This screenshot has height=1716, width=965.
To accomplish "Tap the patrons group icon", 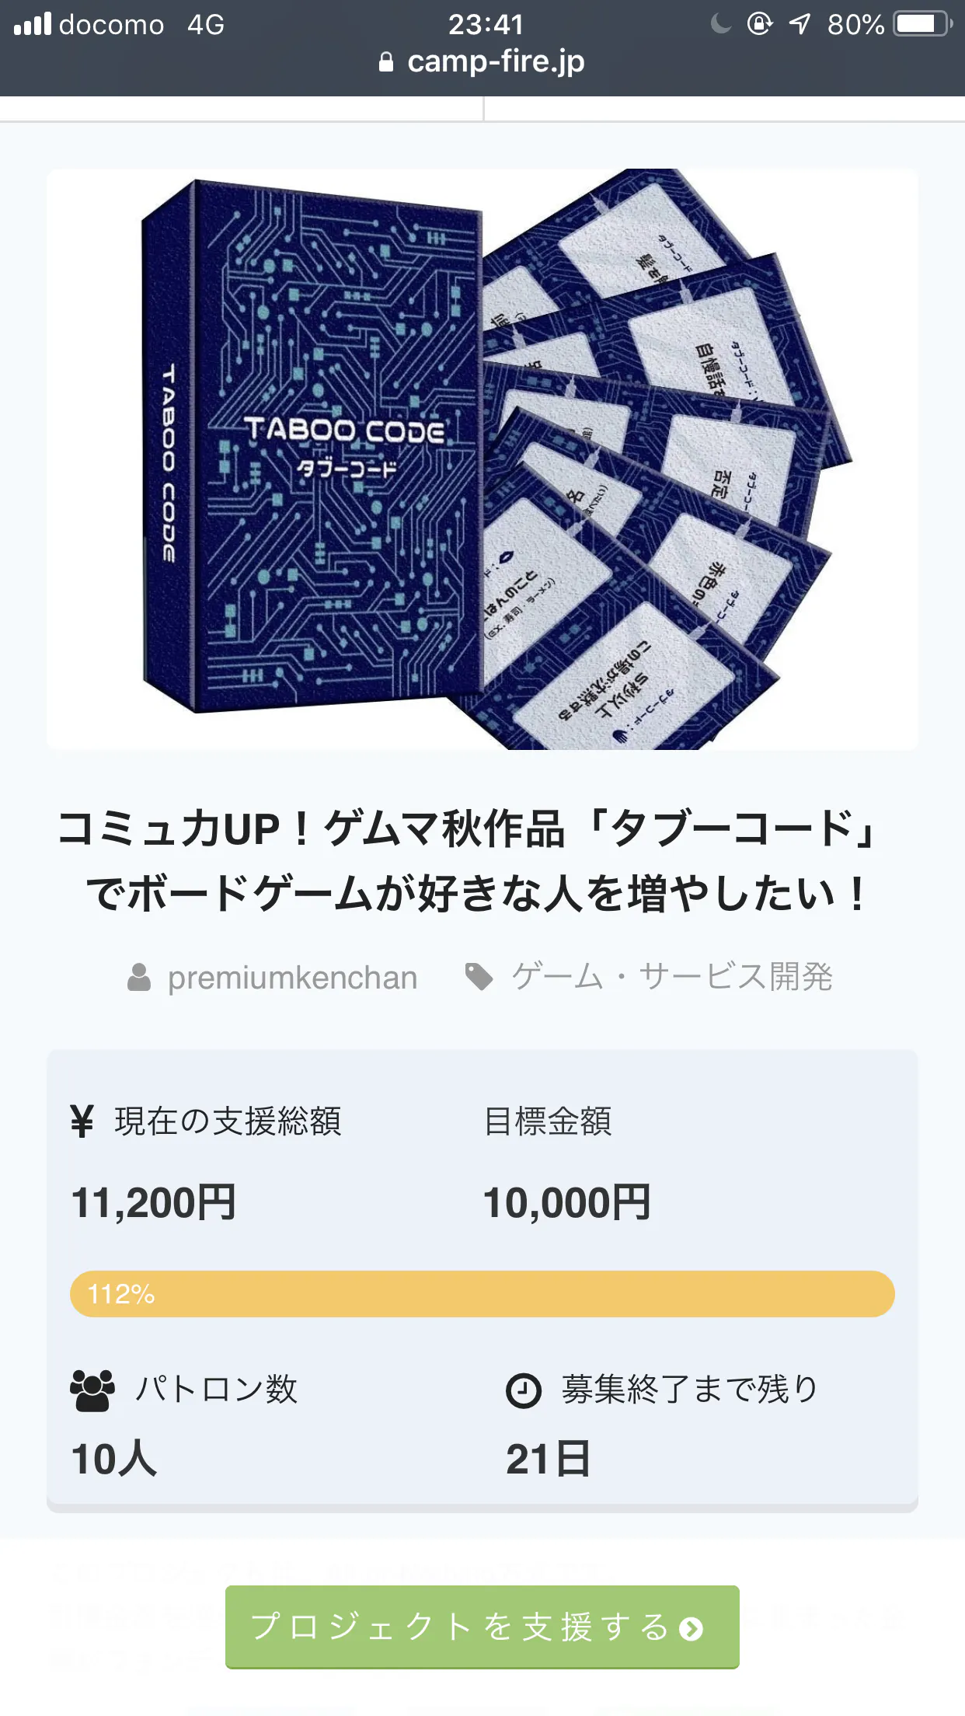I will click(x=92, y=1390).
